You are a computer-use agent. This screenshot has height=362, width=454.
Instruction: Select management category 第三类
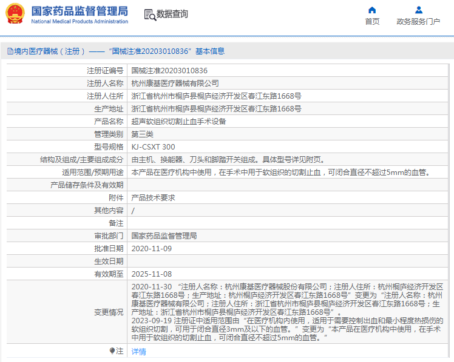point(142,134)
